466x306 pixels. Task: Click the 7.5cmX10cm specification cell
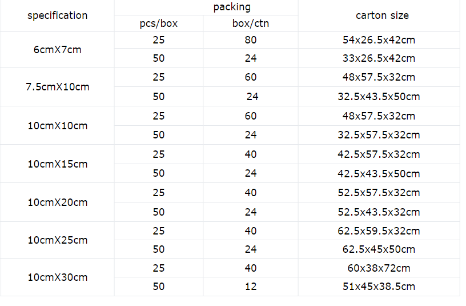(58, 88)
